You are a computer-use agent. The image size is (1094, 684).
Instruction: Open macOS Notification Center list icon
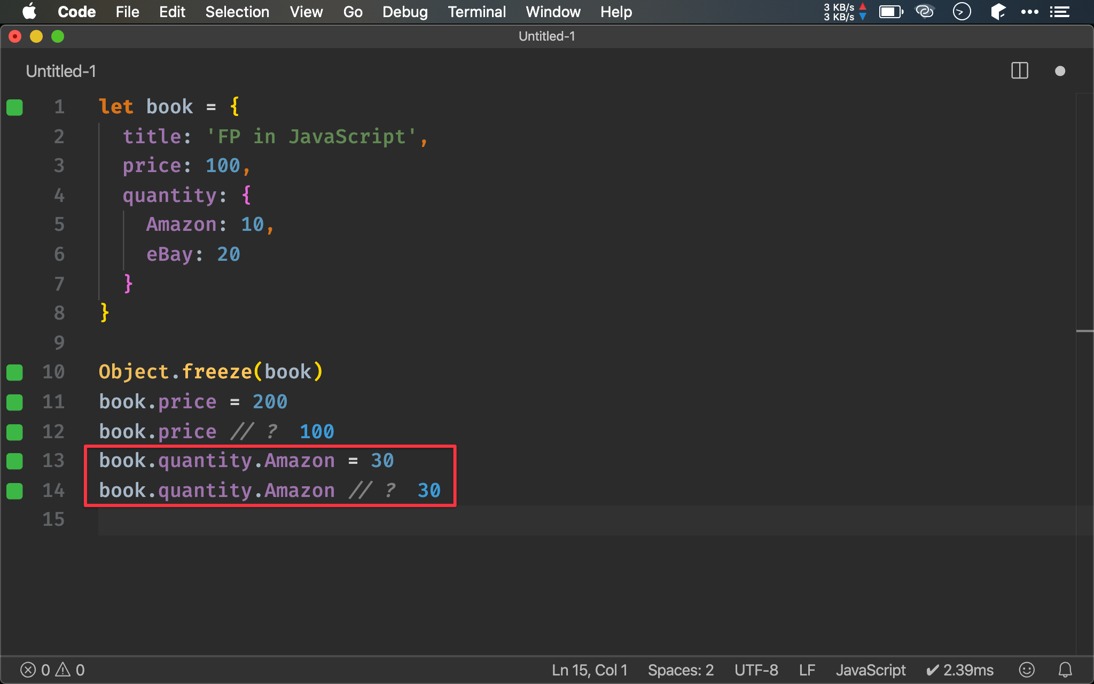tap(1060, 12)
